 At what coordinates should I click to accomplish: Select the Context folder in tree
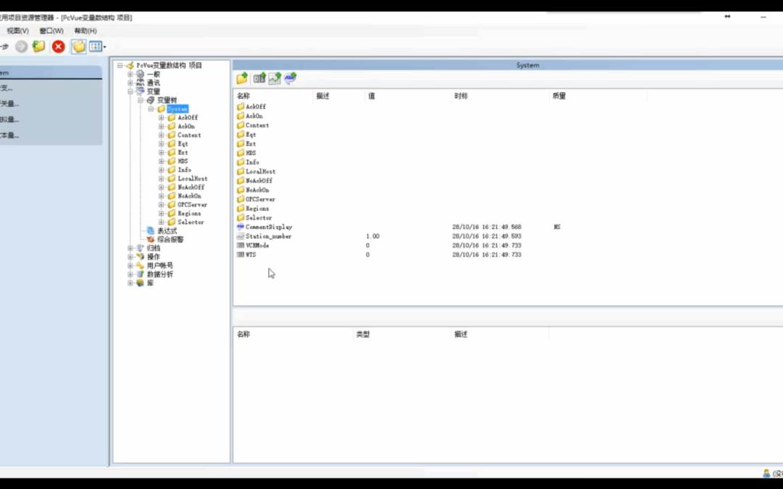[189, 135]
